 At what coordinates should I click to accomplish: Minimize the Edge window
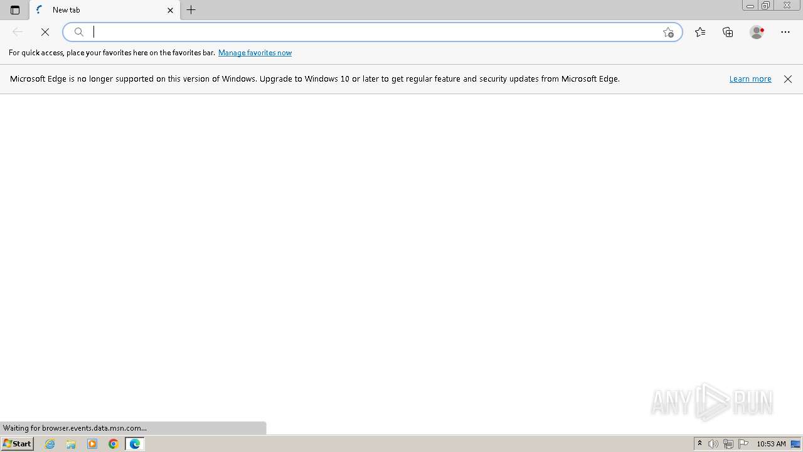pyautogui.click(x=750, y=6)
